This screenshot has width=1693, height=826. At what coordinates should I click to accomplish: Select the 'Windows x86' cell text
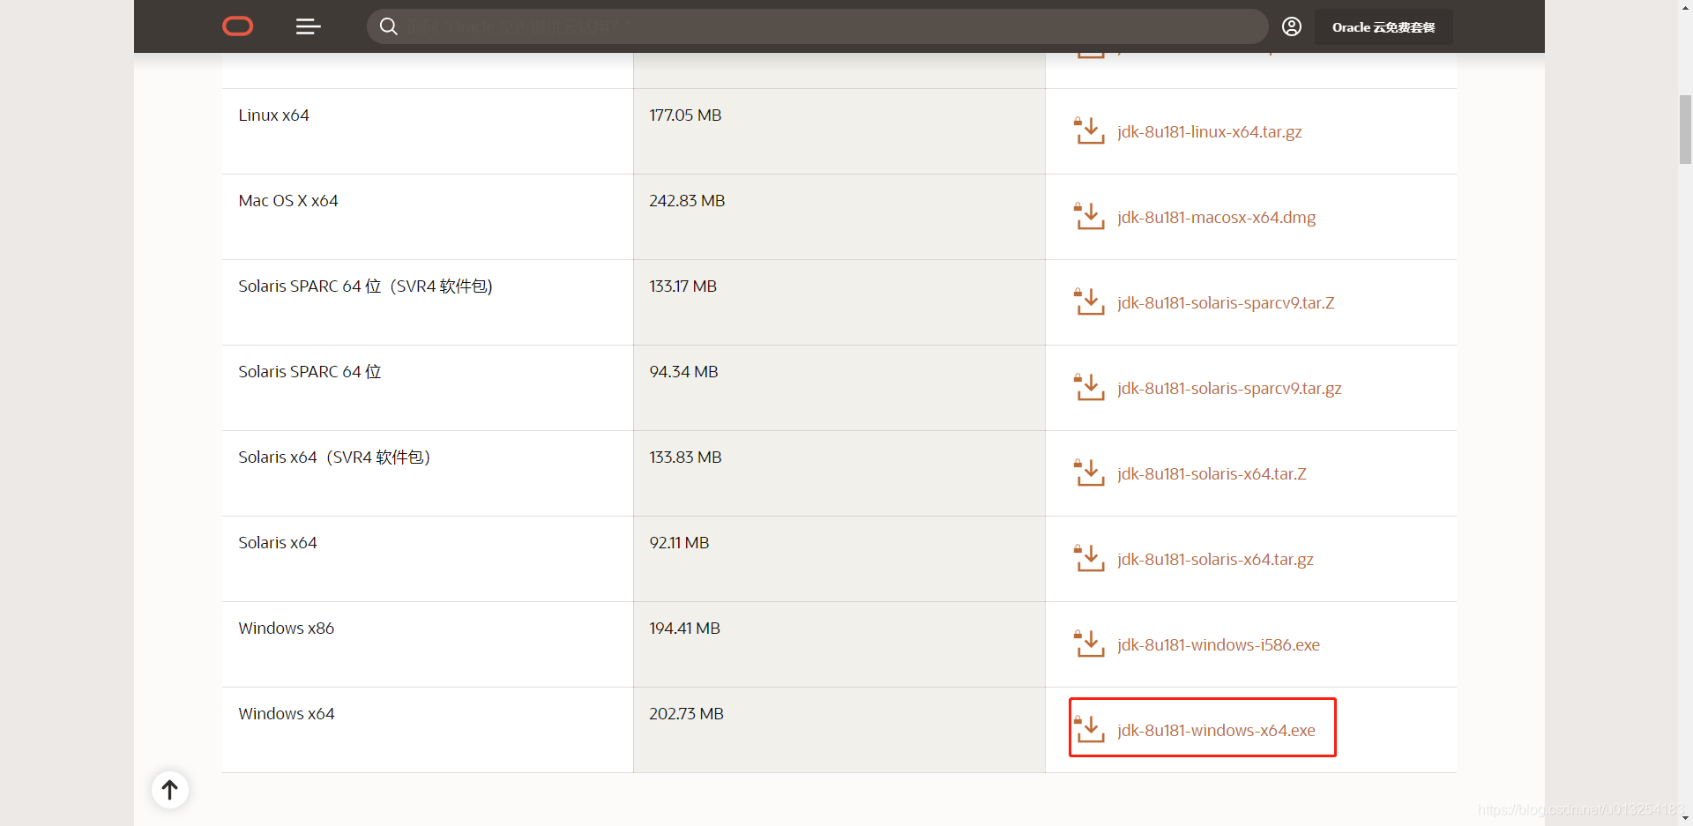286,629
